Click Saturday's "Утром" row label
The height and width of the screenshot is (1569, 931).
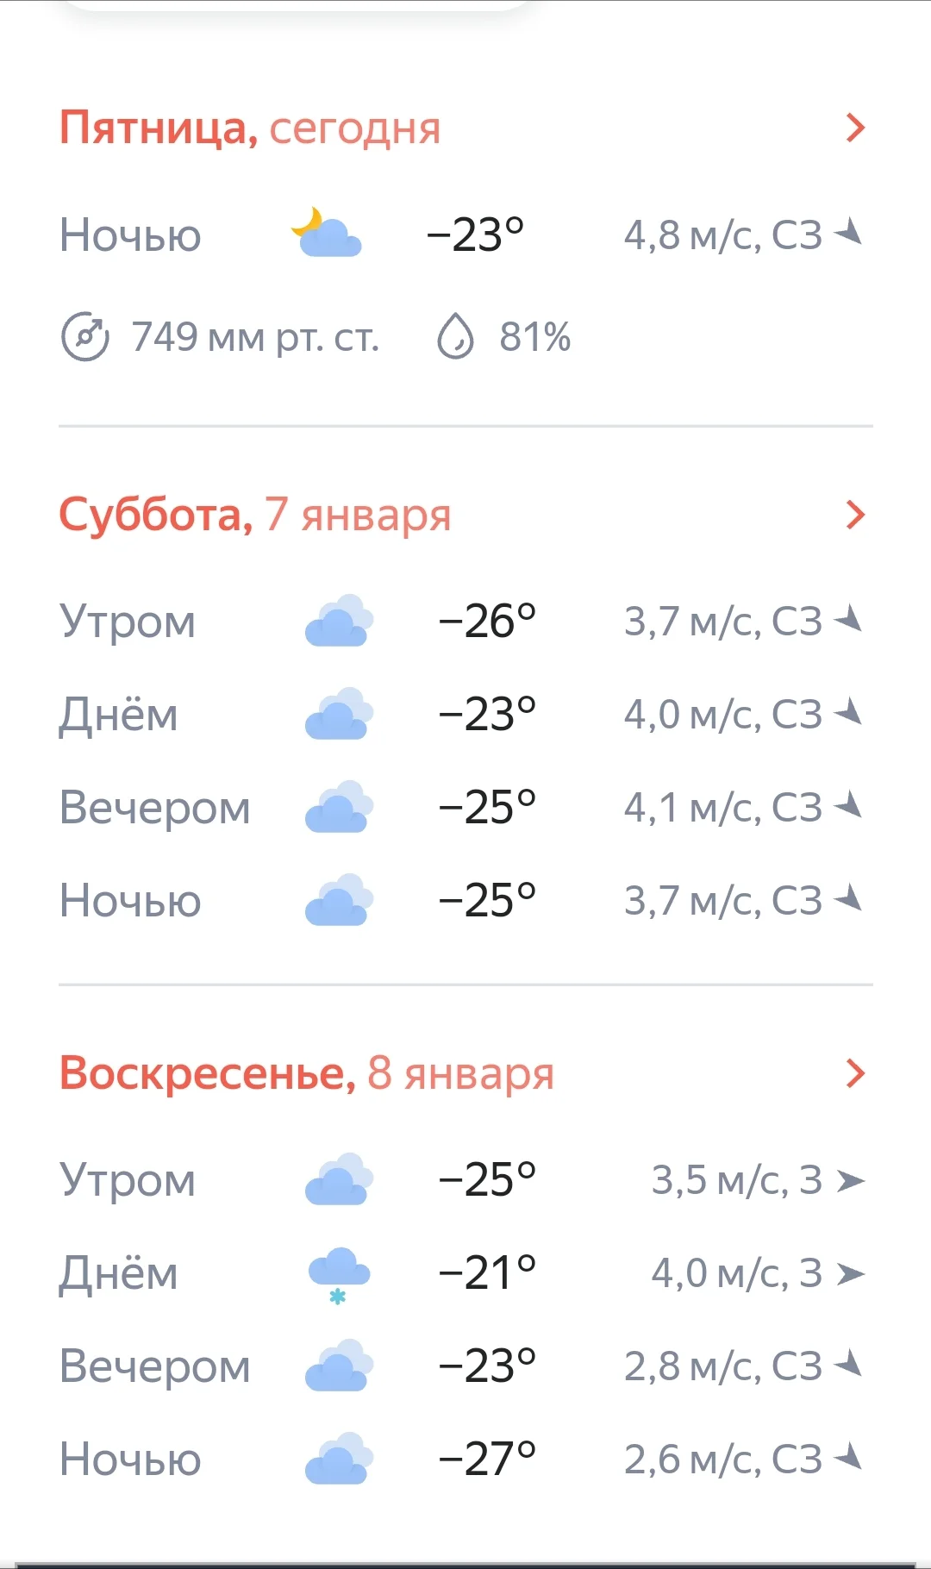coord(128,621)
